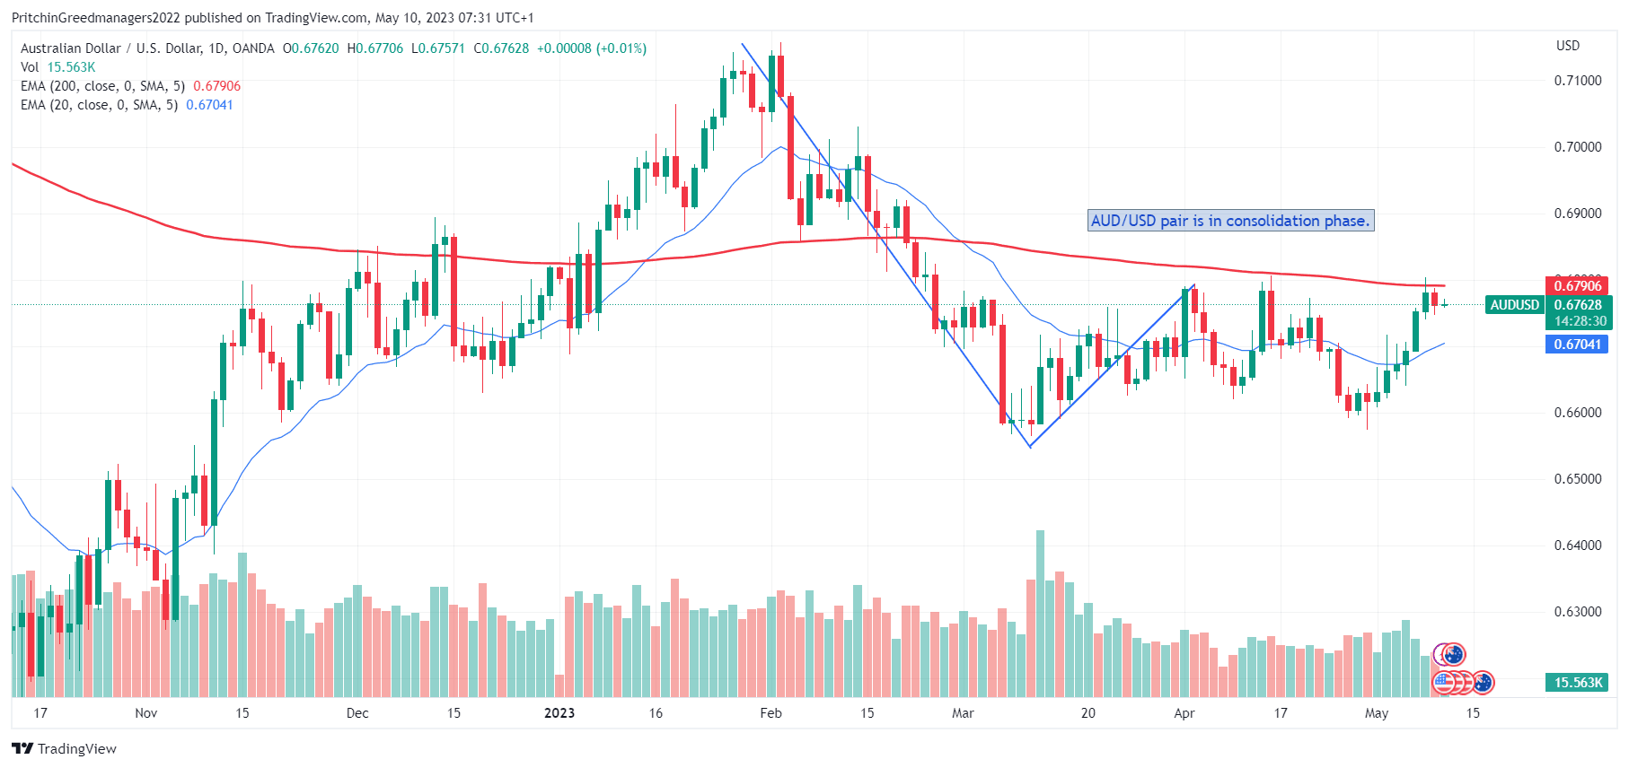1629x768 pixels.
Task: Click the 0.71000 price axis label
Action: [1578, 81]
